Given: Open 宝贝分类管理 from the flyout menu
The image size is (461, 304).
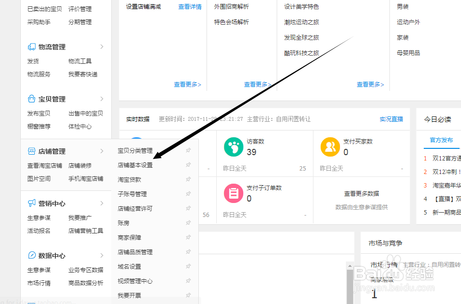Looking at the screenshot, I should pyautogui.click(x=135, y=151).
